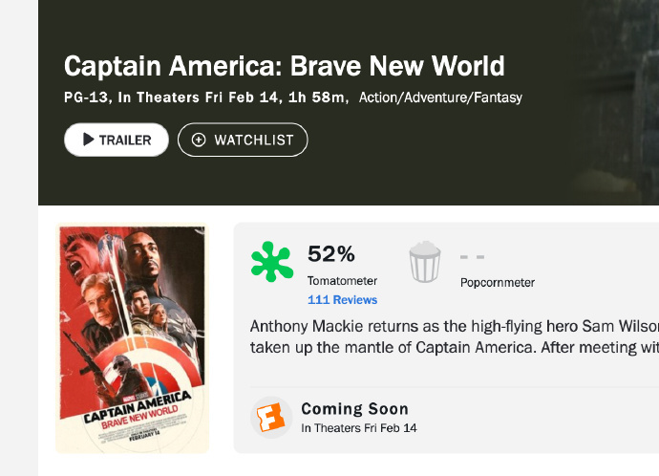Click the play triangle in Trailer button

tap(89, 140)
